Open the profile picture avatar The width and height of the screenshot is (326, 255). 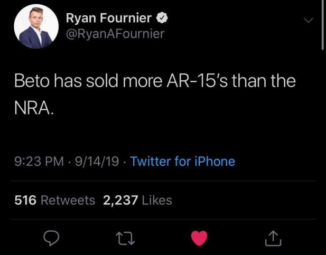pos(36,26)
